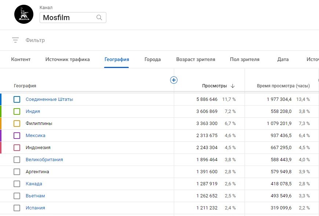Click watch time value 418 078,5
Image resolution: width=319 pixels, height=216 pixels.
(281, 184)
